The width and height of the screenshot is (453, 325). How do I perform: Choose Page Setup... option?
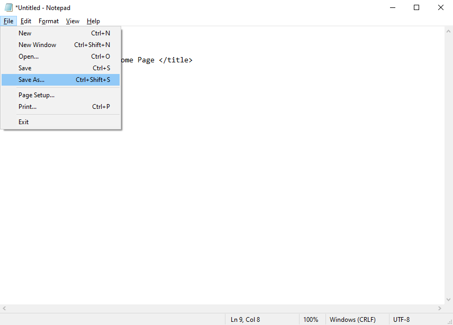[x=60, y=95]
